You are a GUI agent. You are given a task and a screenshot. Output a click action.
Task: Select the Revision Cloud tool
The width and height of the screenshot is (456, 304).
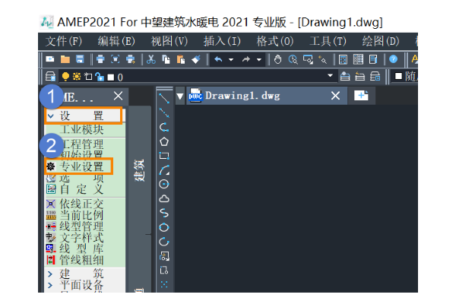click(164, 198)
